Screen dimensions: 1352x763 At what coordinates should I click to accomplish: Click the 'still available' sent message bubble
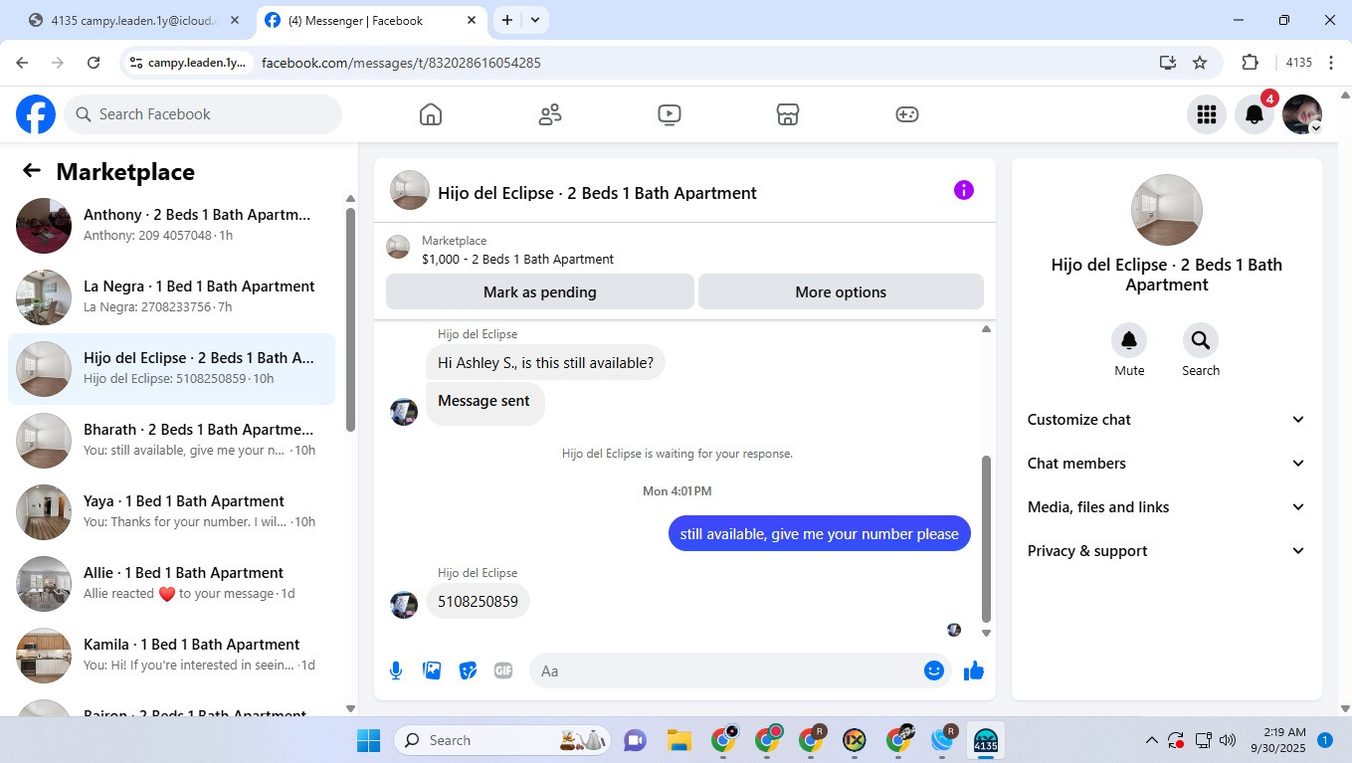click(x=819, y=534)
